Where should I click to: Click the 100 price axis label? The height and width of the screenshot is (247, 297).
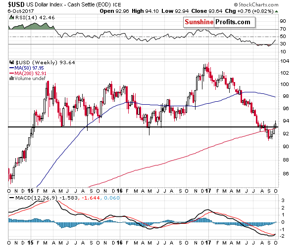pyautogui.click(x=284, y=84)
